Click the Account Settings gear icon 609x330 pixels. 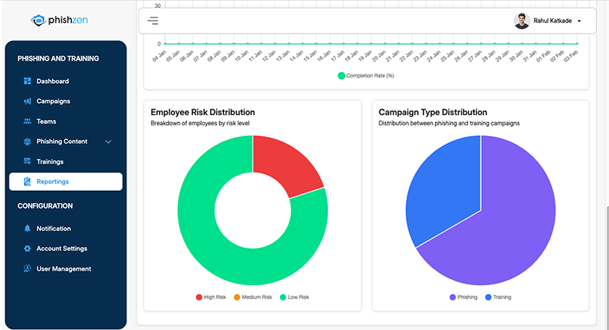(x=27, y=248)
